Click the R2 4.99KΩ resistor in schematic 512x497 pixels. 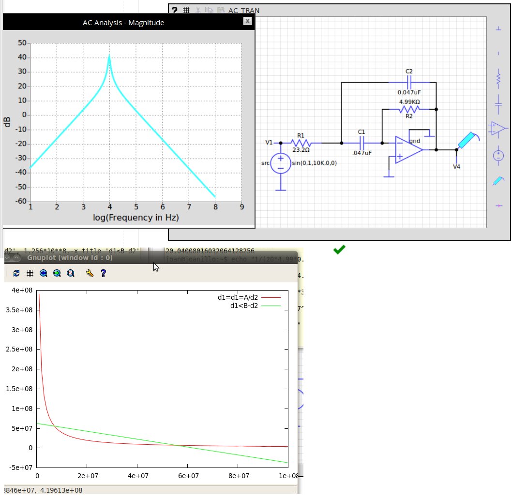pyautogui.click(x=409, y=109)
